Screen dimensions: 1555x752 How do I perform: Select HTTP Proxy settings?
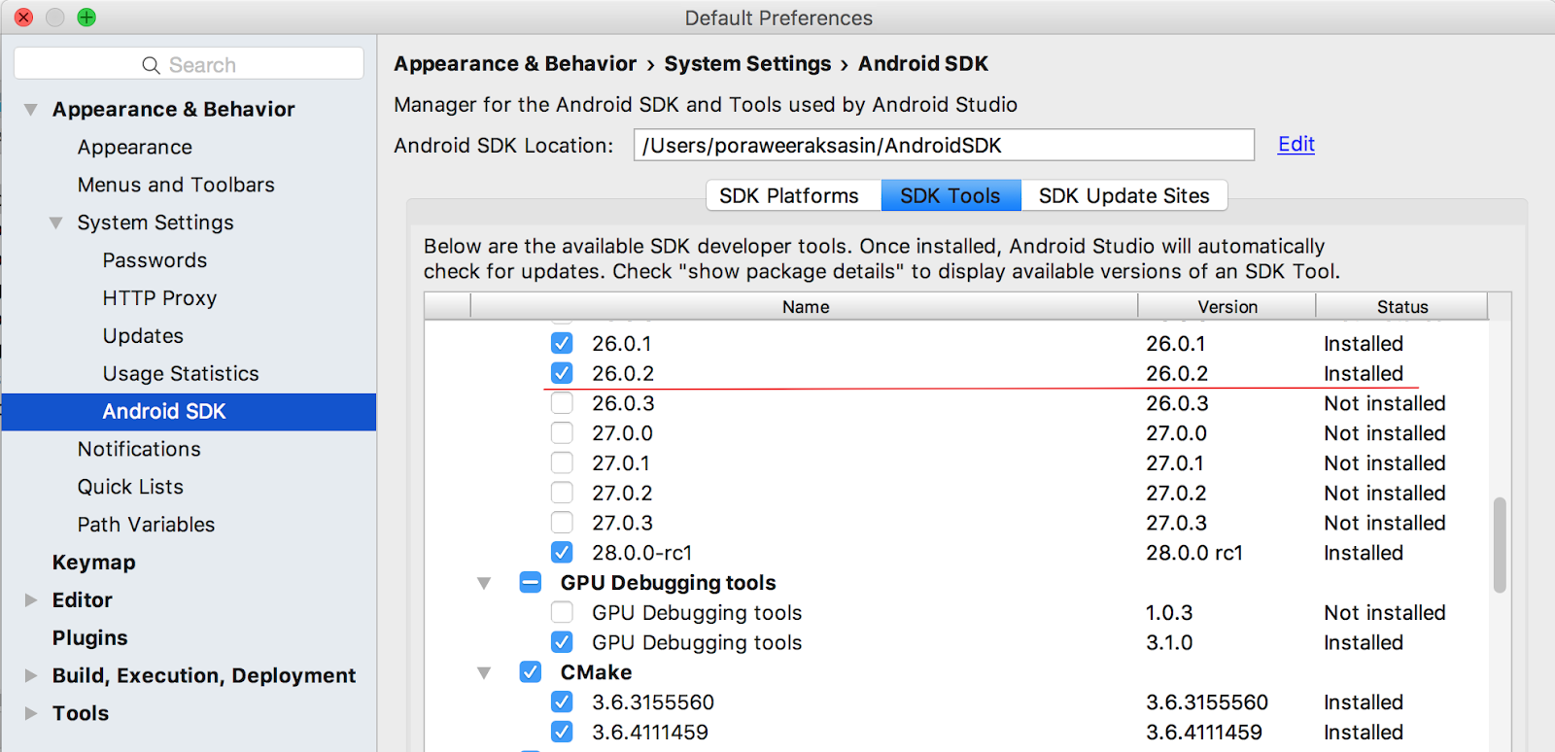click(159, 298)
